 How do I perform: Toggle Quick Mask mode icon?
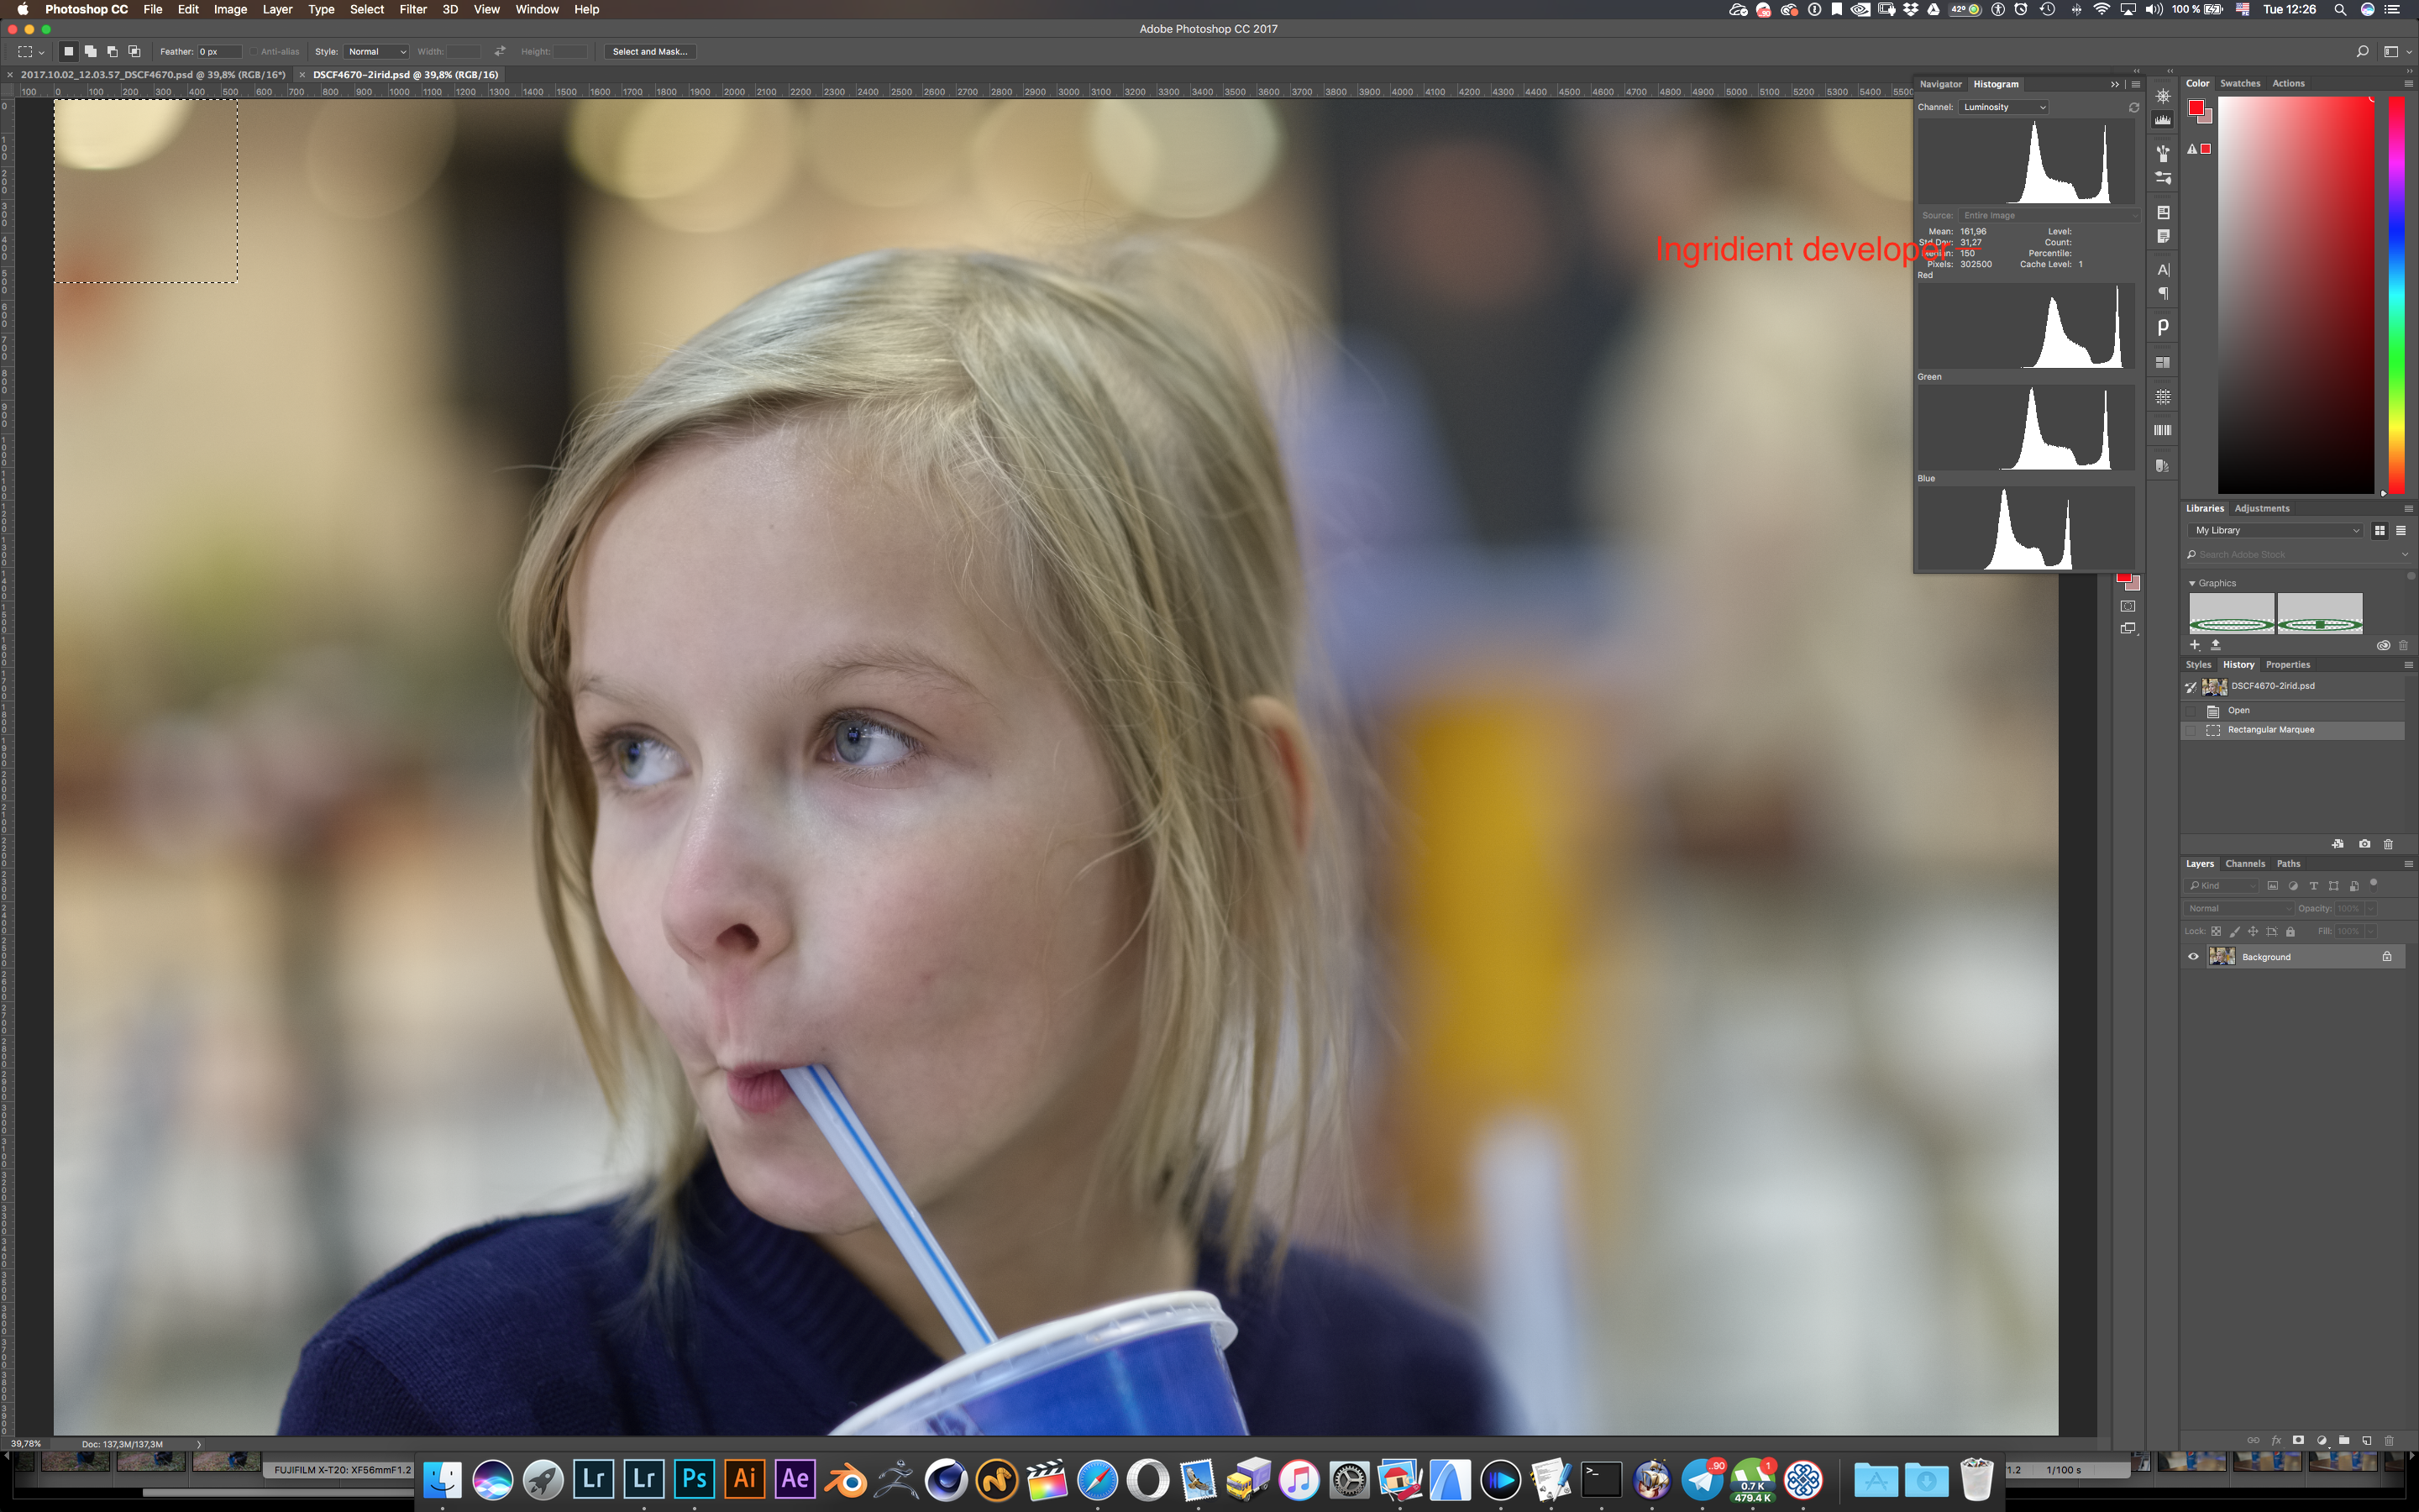click(x=2128, y=606)
